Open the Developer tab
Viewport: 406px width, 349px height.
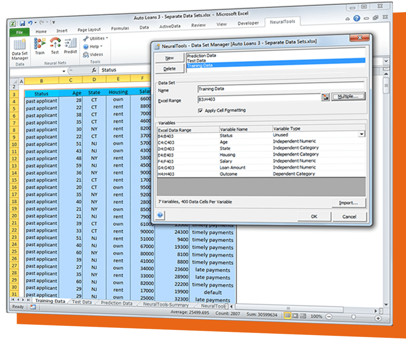pos(248,23)
